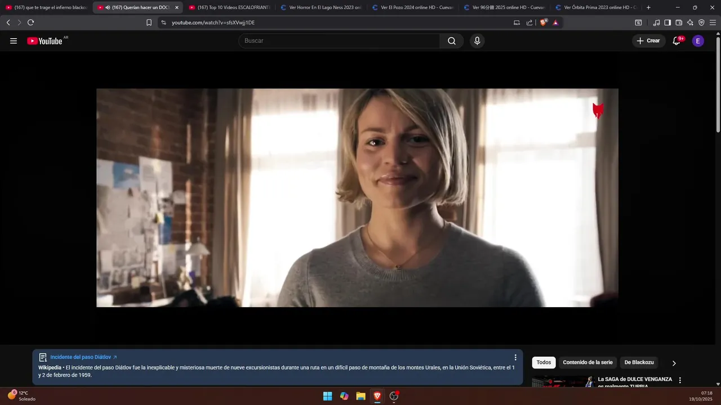Image resolution: width=721 pixels, height=405 pixels.
Task: Close the 'Querían hacer un DOC' tab
Action: (x=176, y=7)
